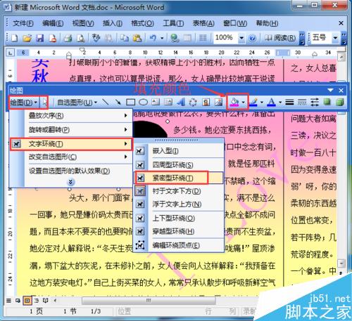Open print preview from the toolbar

point(81,38)
